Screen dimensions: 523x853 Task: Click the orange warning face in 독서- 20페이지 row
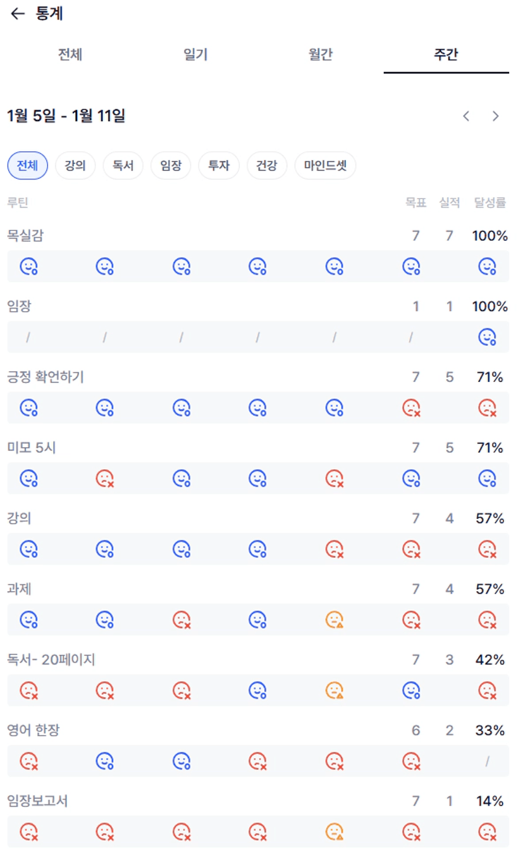(334, 690)
